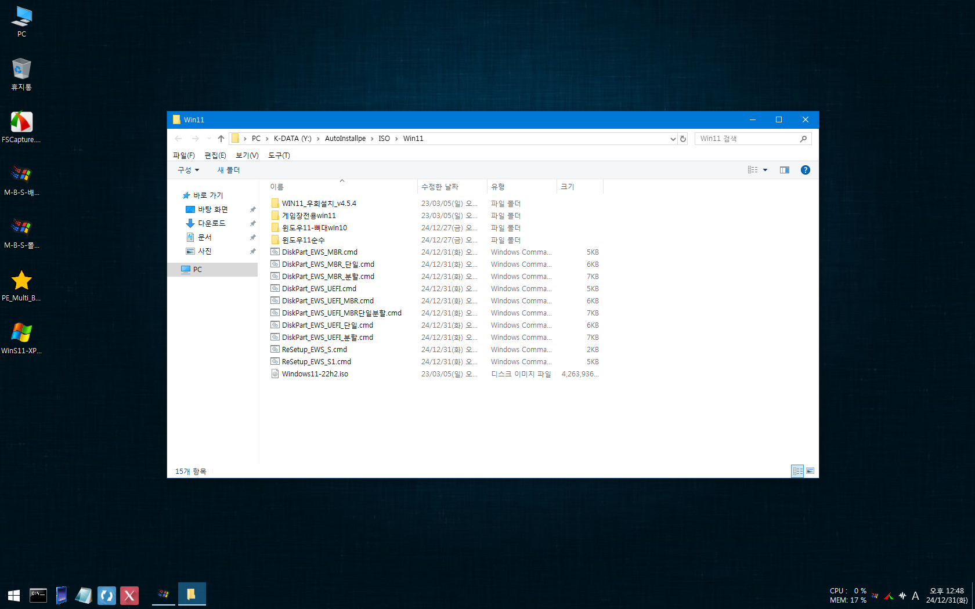Click the IME 'A' language indicator
The height and width of the screenshot is (609, 975).
[915, 596]
